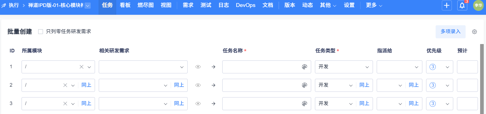Click the arrow icon in row 1
The image size is (486, 114).
click(x=213, y=67)
